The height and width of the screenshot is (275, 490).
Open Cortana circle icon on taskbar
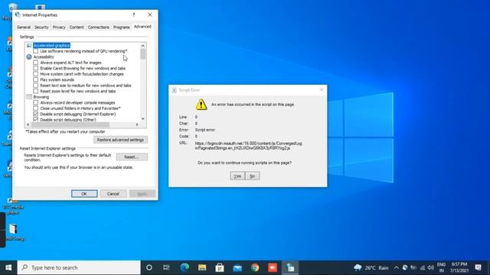pyautogui.click(x=149, y=267)
